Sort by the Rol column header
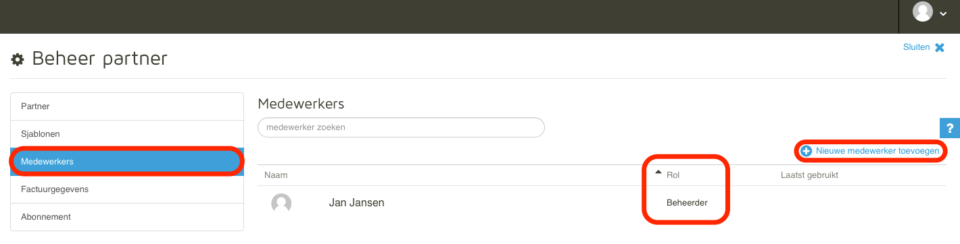Image resolution: width=960 pixels, height=244 pixels. coord(673,175)
